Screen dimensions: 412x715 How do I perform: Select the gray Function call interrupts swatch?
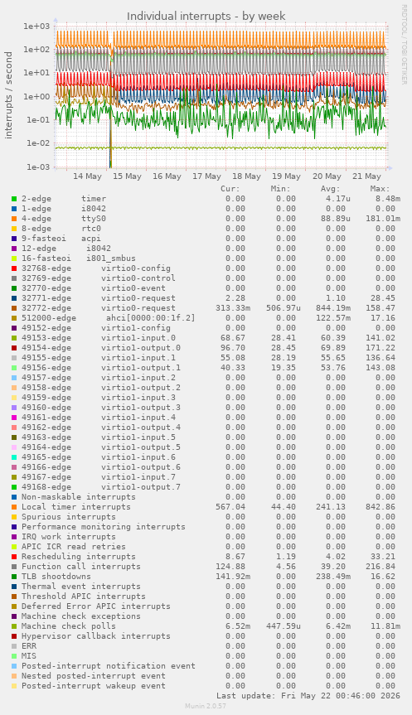[x=14, y=567]
